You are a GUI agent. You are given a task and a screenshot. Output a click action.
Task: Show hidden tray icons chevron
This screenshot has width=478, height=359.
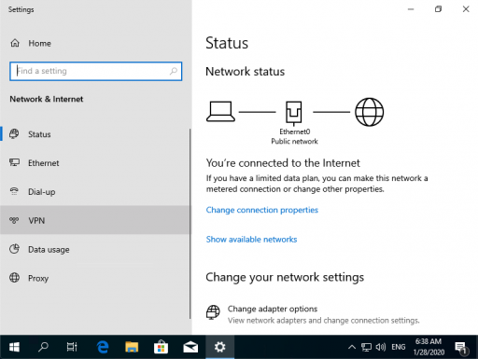(x=352, y=347)
